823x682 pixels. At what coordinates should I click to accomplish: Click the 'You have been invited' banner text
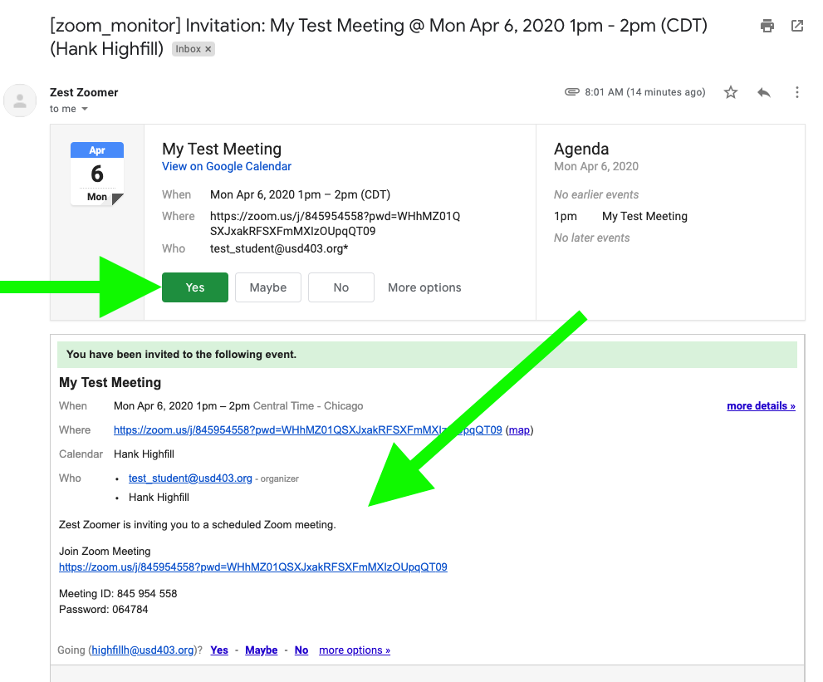tap(181, 355)
